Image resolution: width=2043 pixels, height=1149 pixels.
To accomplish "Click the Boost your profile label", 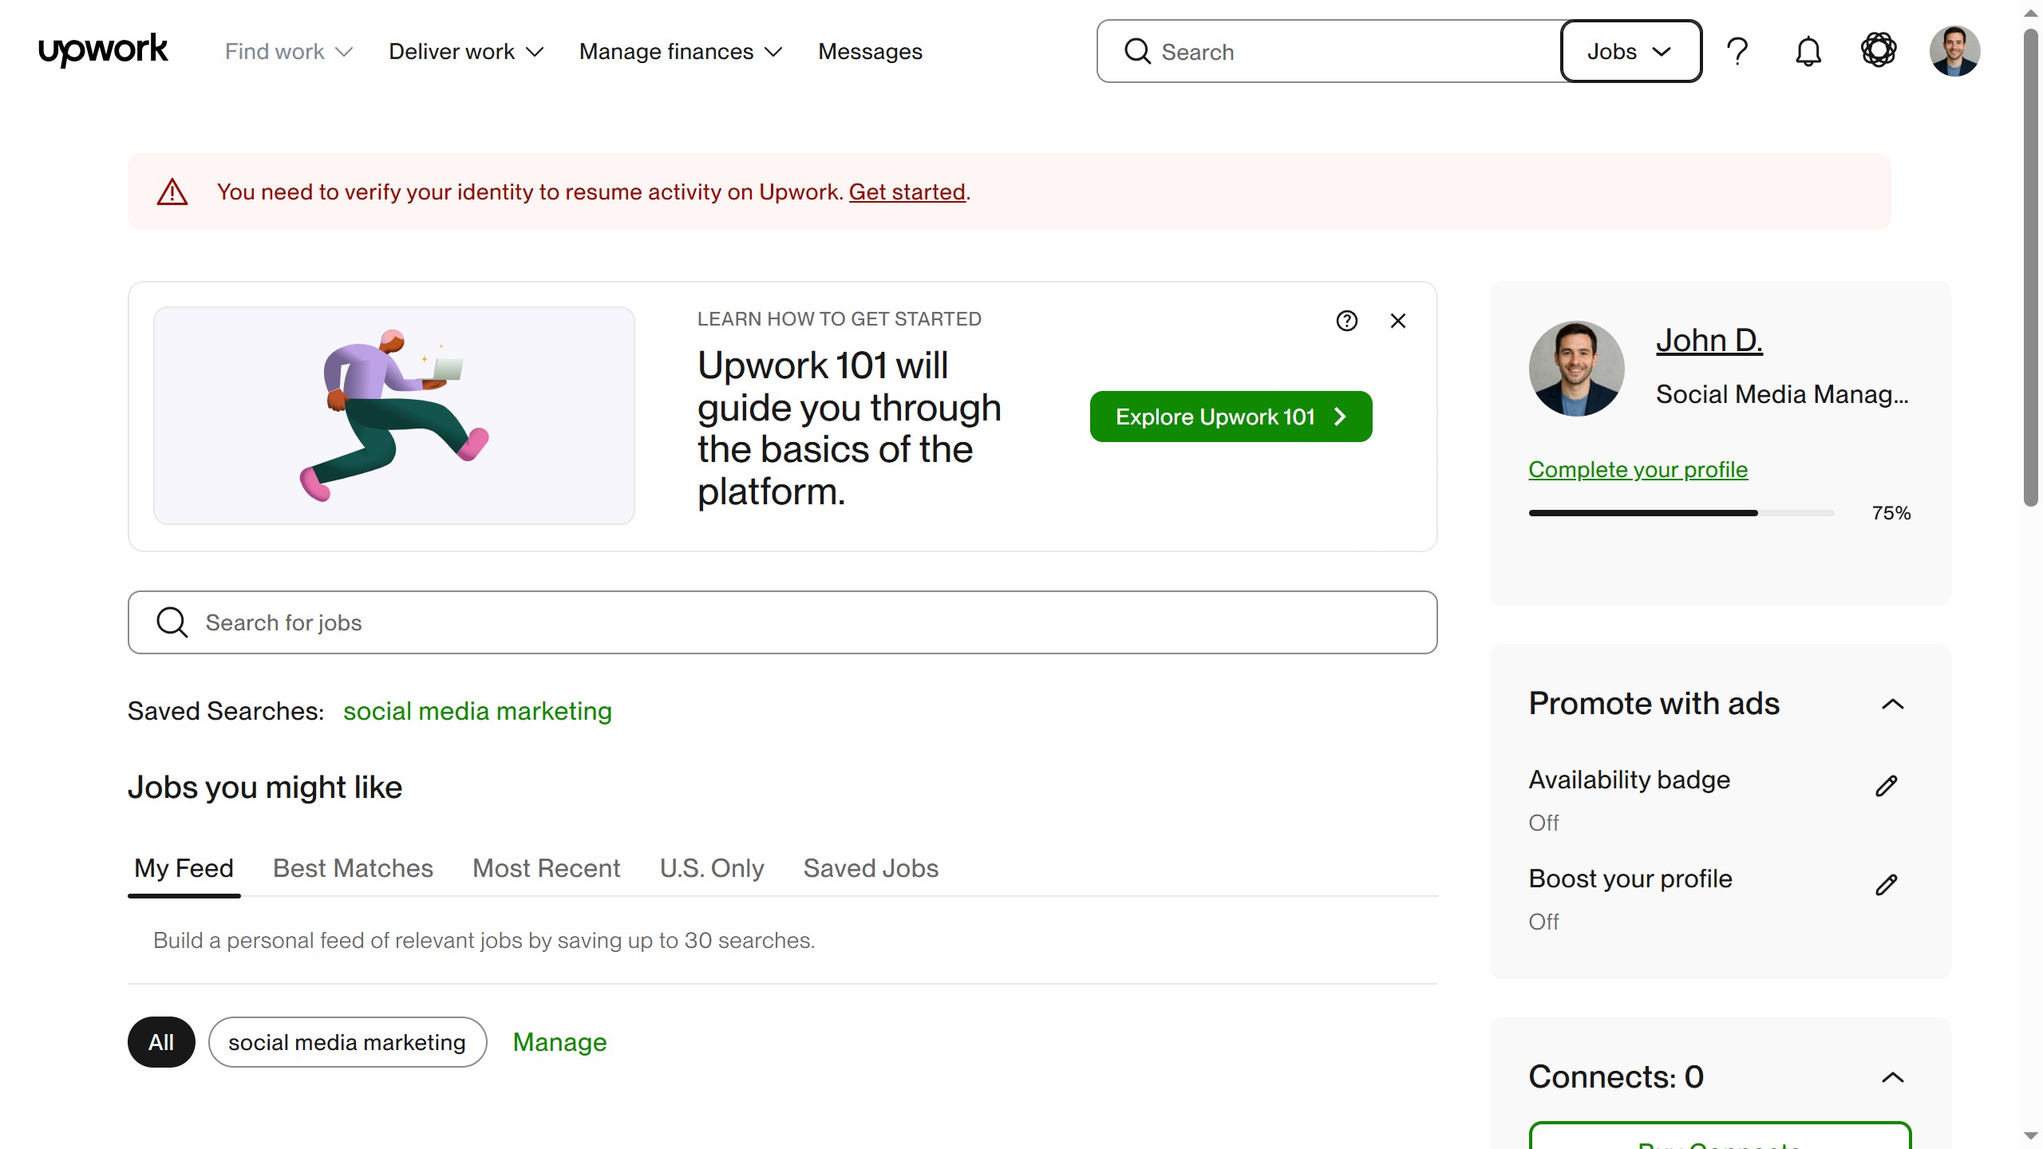I will [x=1630, y=879].
